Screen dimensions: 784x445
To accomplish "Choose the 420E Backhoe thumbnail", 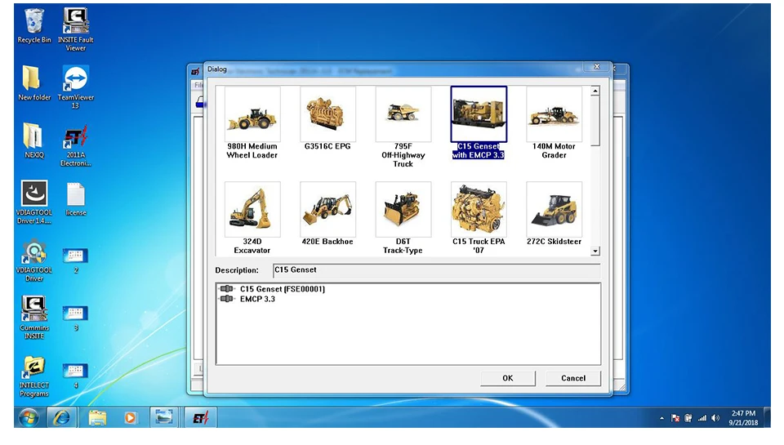I will pyautogui.click(x=328, y=210).
